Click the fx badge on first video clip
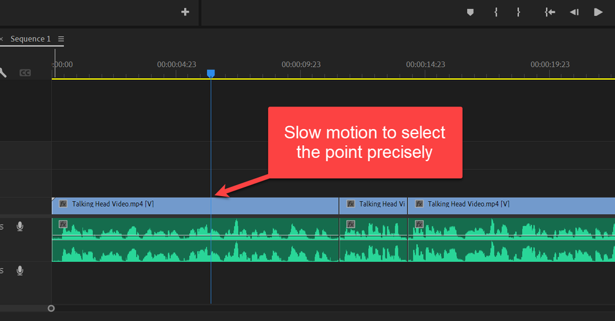Screen dimensions: 615x321 click(x=63, y=204)
